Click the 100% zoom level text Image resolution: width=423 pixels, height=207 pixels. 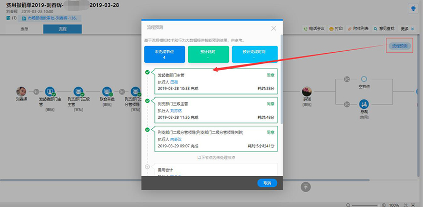click(394, 205)
